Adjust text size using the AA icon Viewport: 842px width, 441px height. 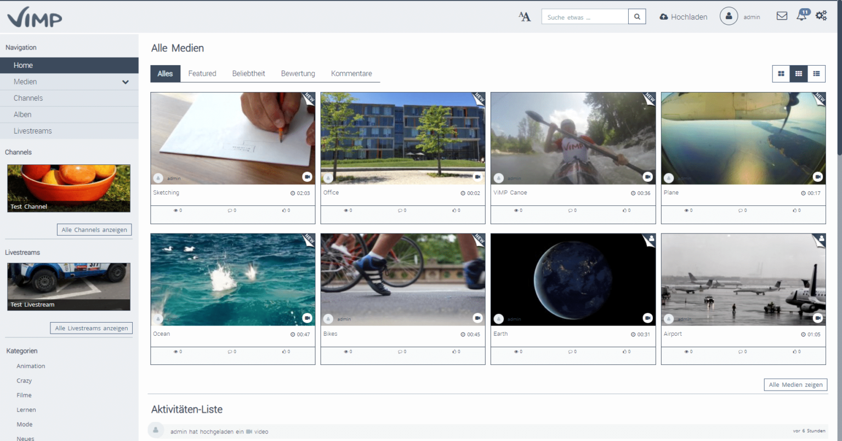524,16
